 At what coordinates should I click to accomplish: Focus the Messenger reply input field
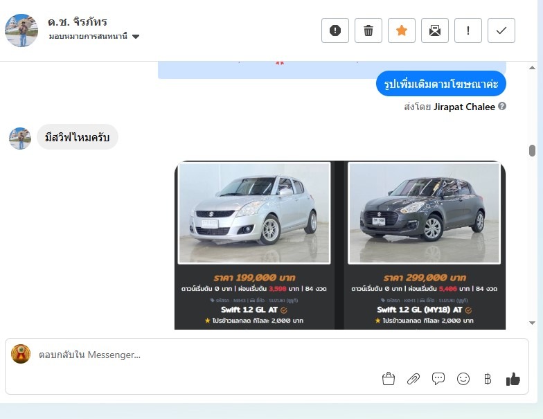[267, 355]
